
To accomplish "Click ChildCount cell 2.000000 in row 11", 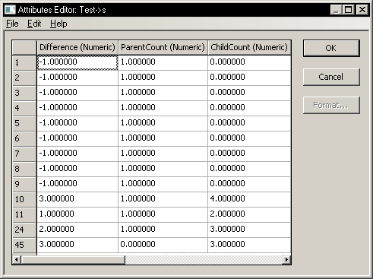I will (249, 214).
